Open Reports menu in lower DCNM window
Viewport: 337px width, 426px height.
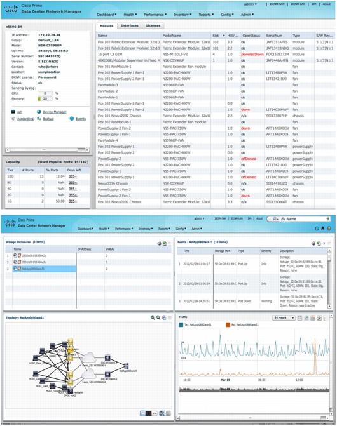click(164, 229)
